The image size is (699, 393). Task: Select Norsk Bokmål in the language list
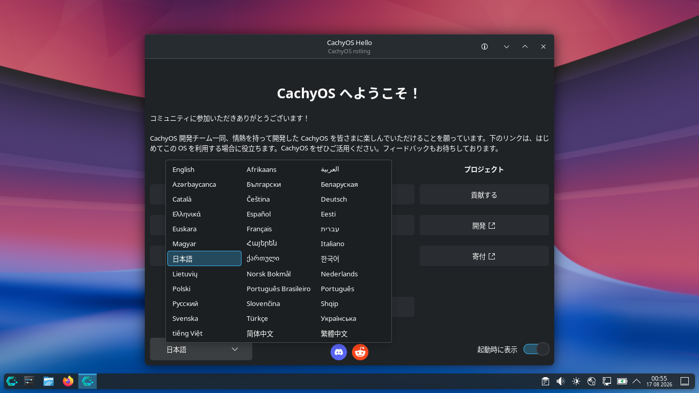(278, 274)
